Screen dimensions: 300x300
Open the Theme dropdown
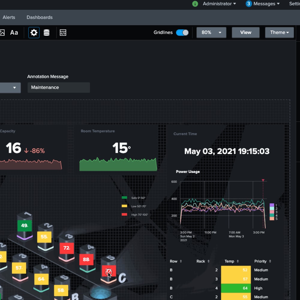[279, 32]
